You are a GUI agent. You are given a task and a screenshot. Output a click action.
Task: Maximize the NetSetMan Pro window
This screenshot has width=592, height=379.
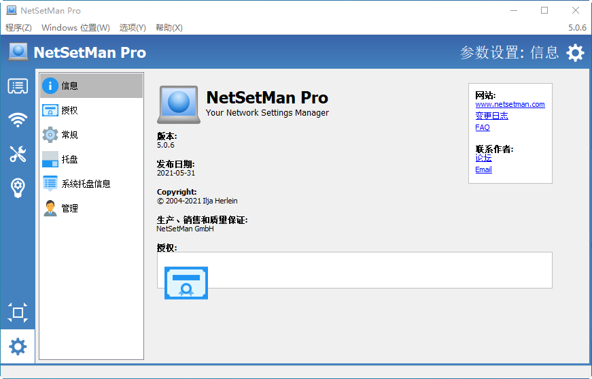(544, 10)
